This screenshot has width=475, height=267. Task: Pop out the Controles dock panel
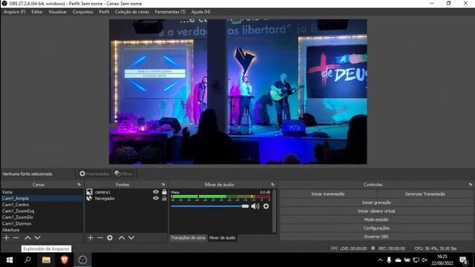[x=470, y=185]
